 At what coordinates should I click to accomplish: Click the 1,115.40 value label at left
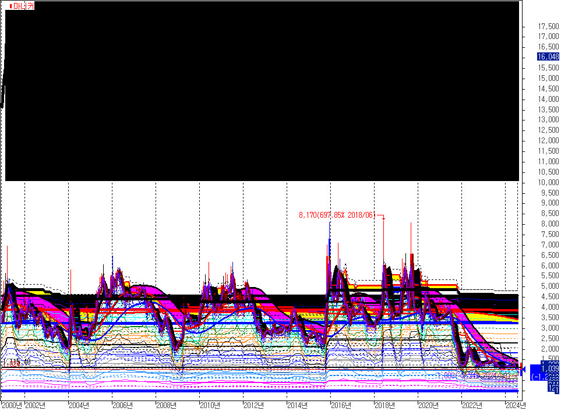click(17, 363)
